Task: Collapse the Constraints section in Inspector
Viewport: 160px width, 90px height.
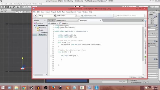Action: [x=129, y=80]
